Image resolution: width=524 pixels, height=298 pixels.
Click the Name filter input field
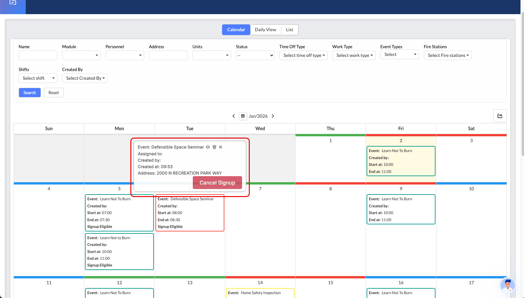coord(38,55)
